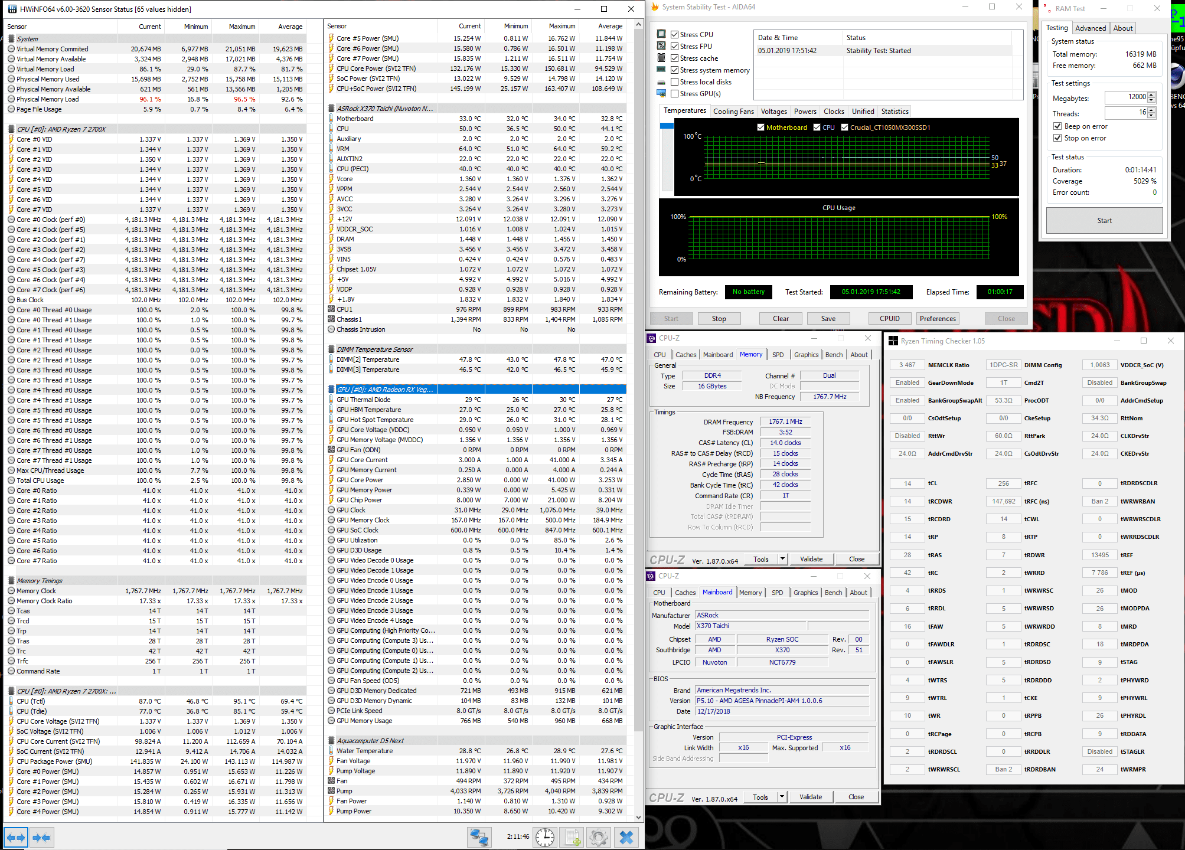Click the Megabytes input field in RAM Test
This screenshot has height=850, width=1185.
1125,97
